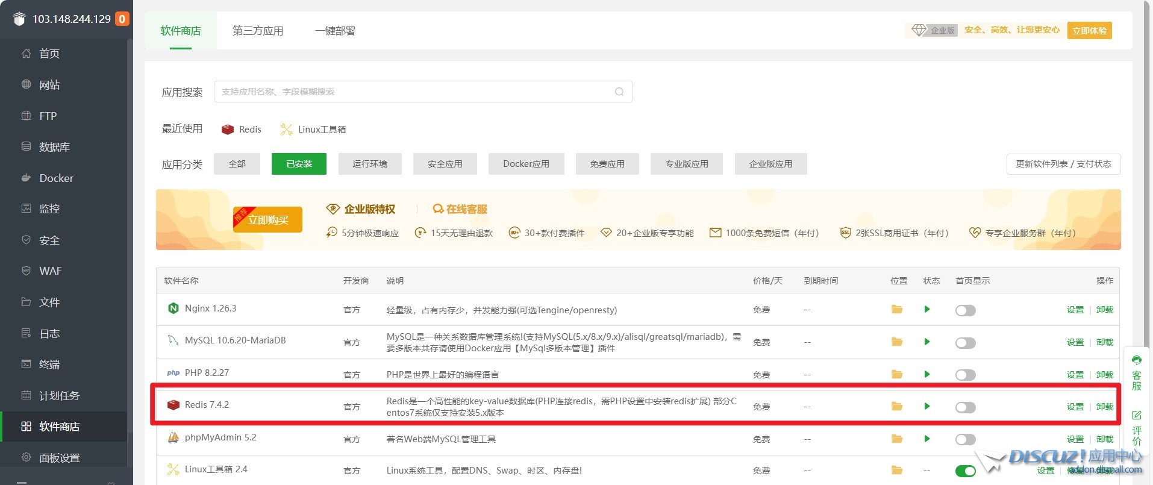
Task: Click the Redis status play icon
Action: (926, 407)
